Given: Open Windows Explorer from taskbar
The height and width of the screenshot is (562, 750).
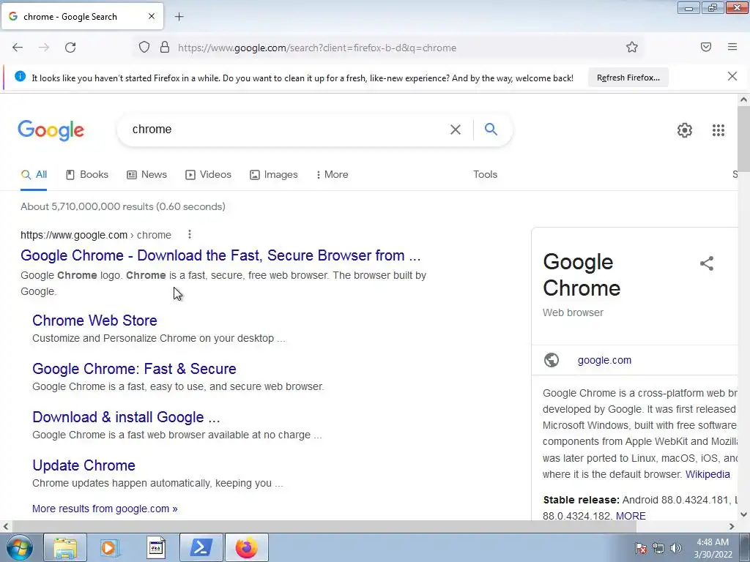Looking at the screenshot, I should click(x=65, y=547).
